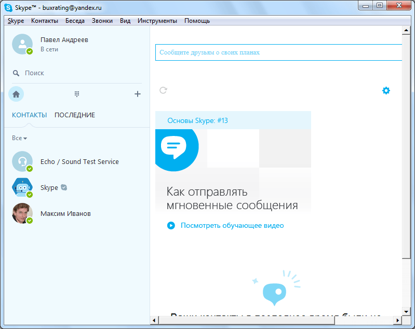This screenshot has height=329, width=415.
Task: Click the vertical scrollbar up arrow
Action: (x=406, y=30)
